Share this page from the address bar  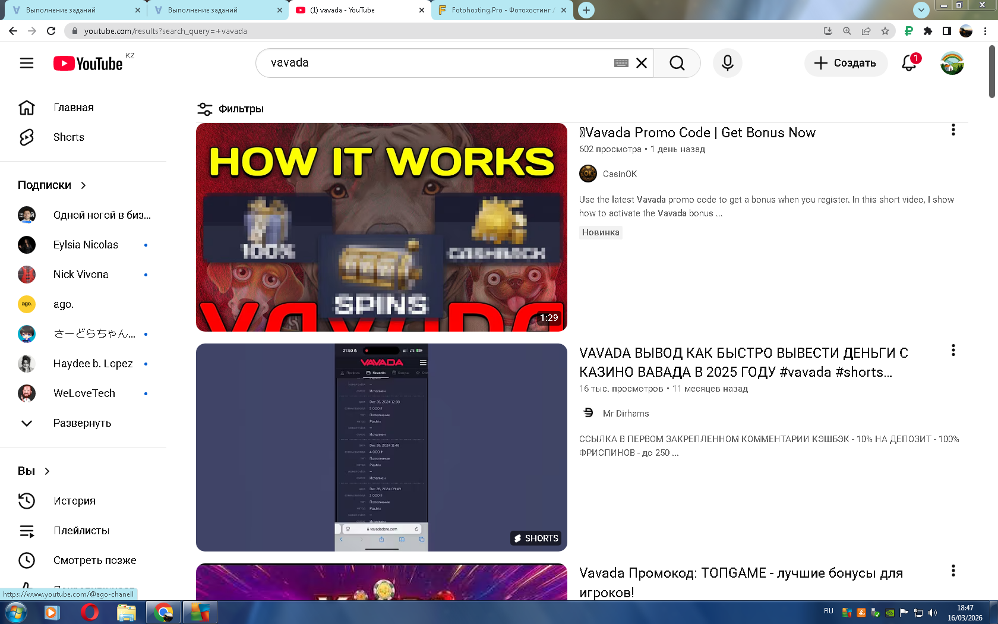[x=866, y=31]
